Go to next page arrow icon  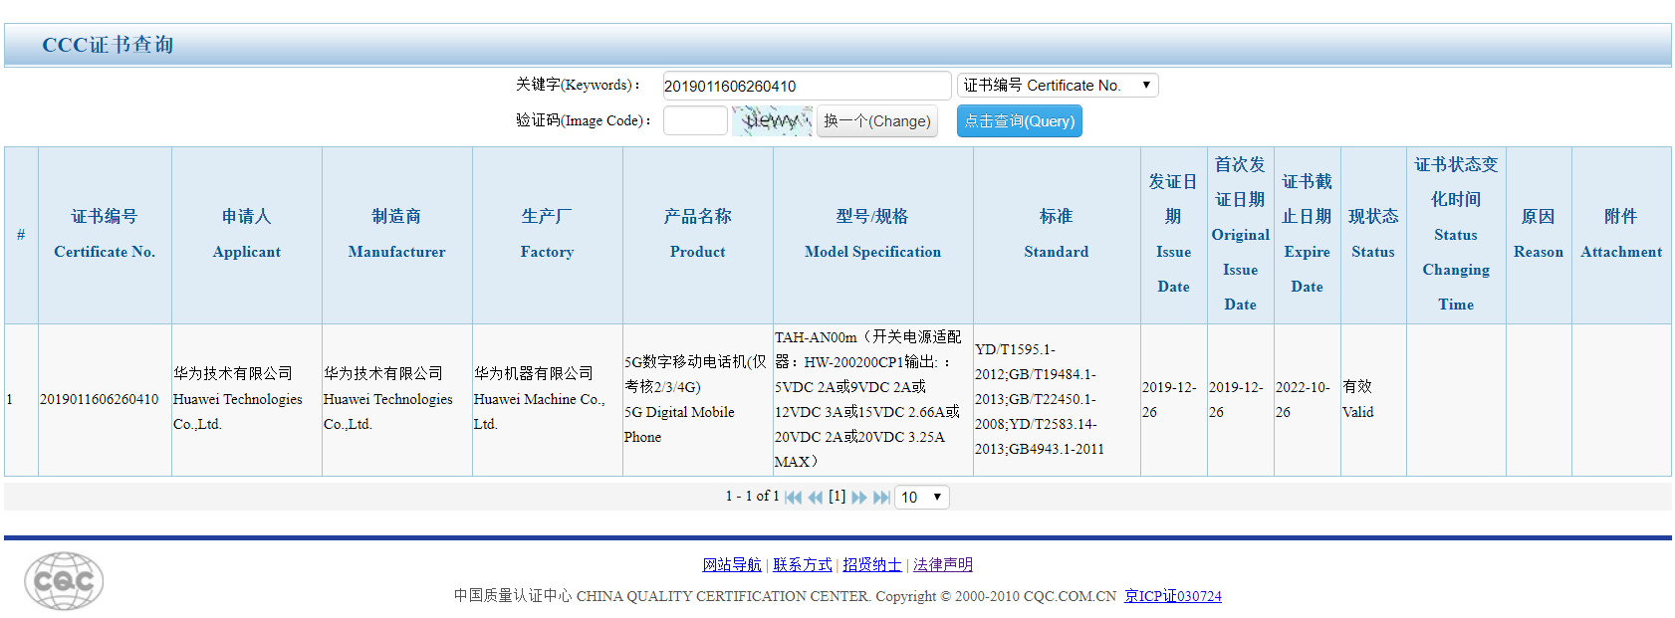pyautogui.click(x=859, y=498)
